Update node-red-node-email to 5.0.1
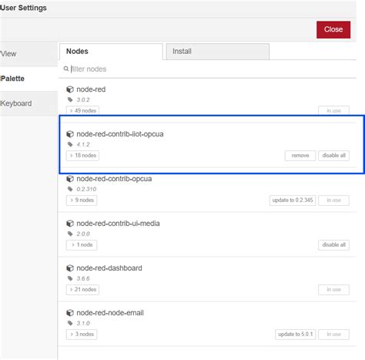The height and width of the screenshot is (360, 365). [295, 335]
